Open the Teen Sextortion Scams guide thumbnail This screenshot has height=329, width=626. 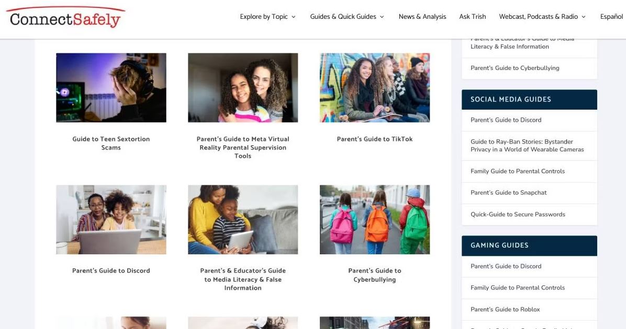111,88
